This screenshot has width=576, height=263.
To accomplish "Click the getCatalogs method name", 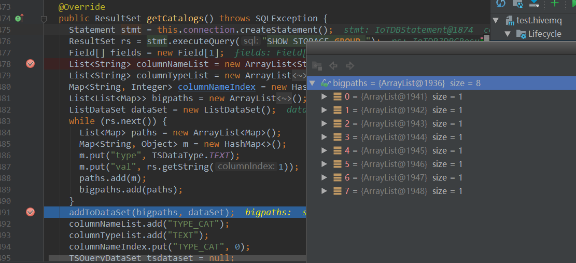I will click(x=175, y=19).
